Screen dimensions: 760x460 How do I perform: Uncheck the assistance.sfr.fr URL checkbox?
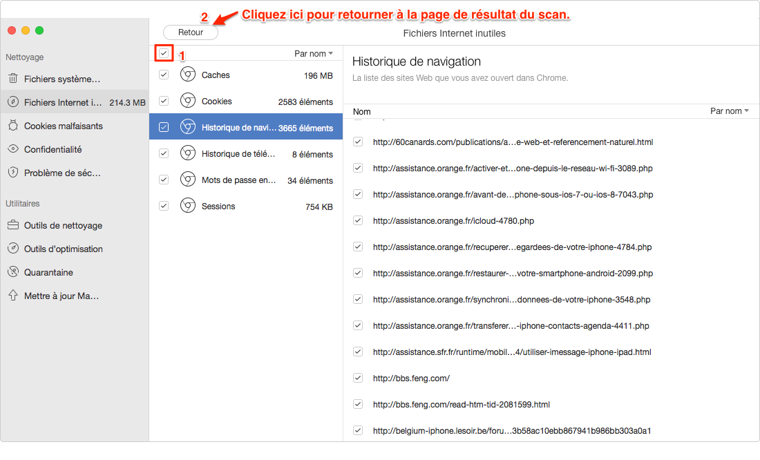pos(358,352)
